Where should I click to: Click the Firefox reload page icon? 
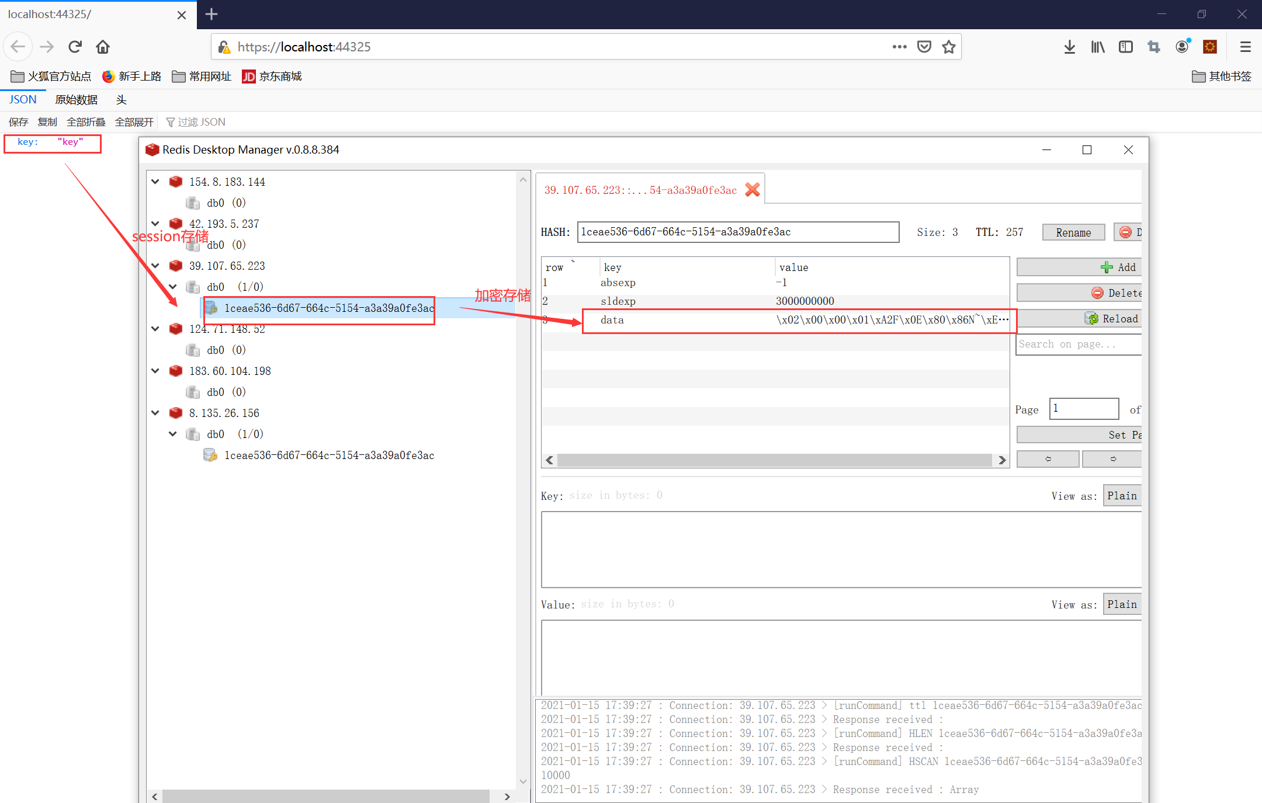[x=75, y=47]
